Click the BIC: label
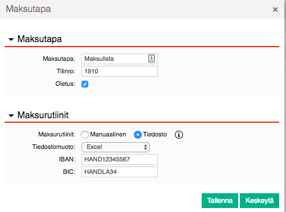This screenshot has width=286, height=212. point(69,172)
